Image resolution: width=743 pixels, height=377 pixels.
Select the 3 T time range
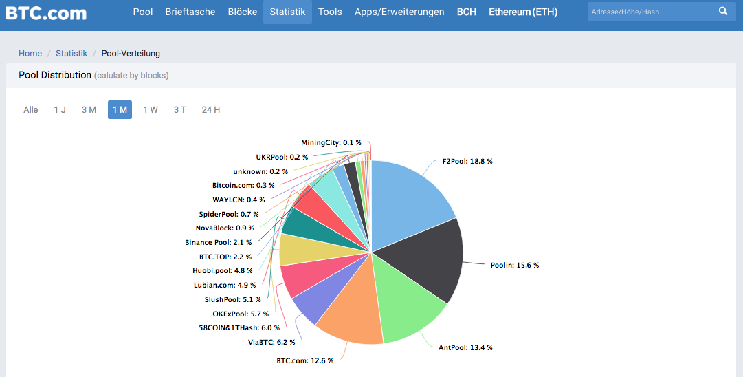(179, 109)
